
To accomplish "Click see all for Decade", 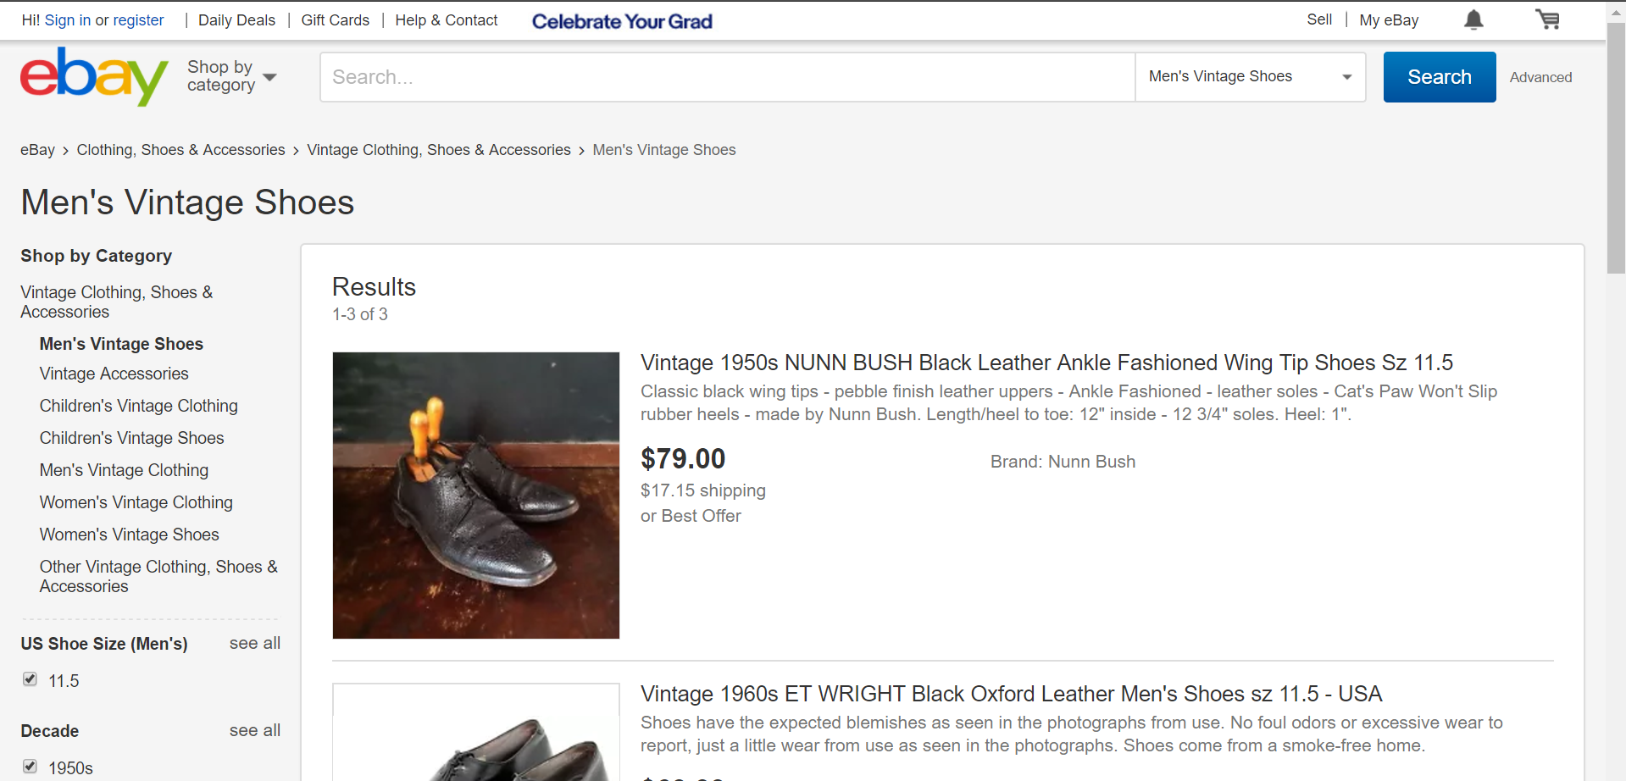I will point(255,730).
